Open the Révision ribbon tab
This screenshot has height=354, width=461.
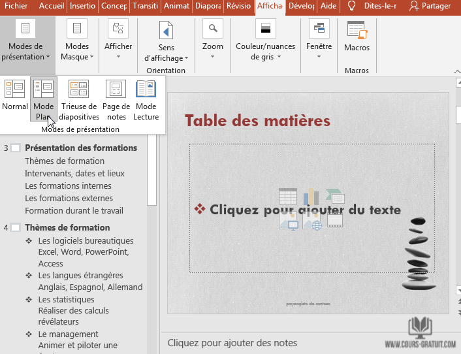tap(238, 6)
